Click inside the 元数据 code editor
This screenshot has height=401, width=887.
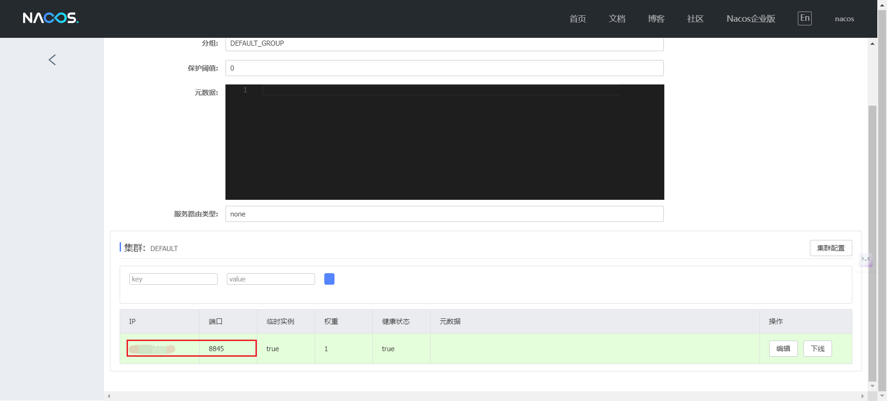tap(444, 142)
